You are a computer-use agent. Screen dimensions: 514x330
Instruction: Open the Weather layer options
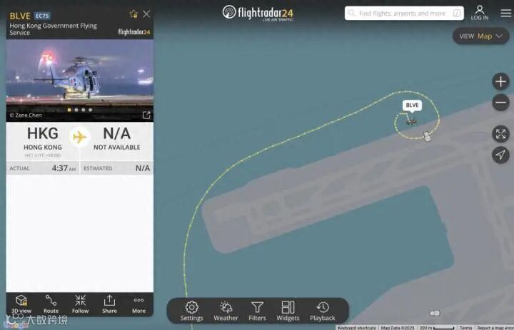(x=226, y=311)
